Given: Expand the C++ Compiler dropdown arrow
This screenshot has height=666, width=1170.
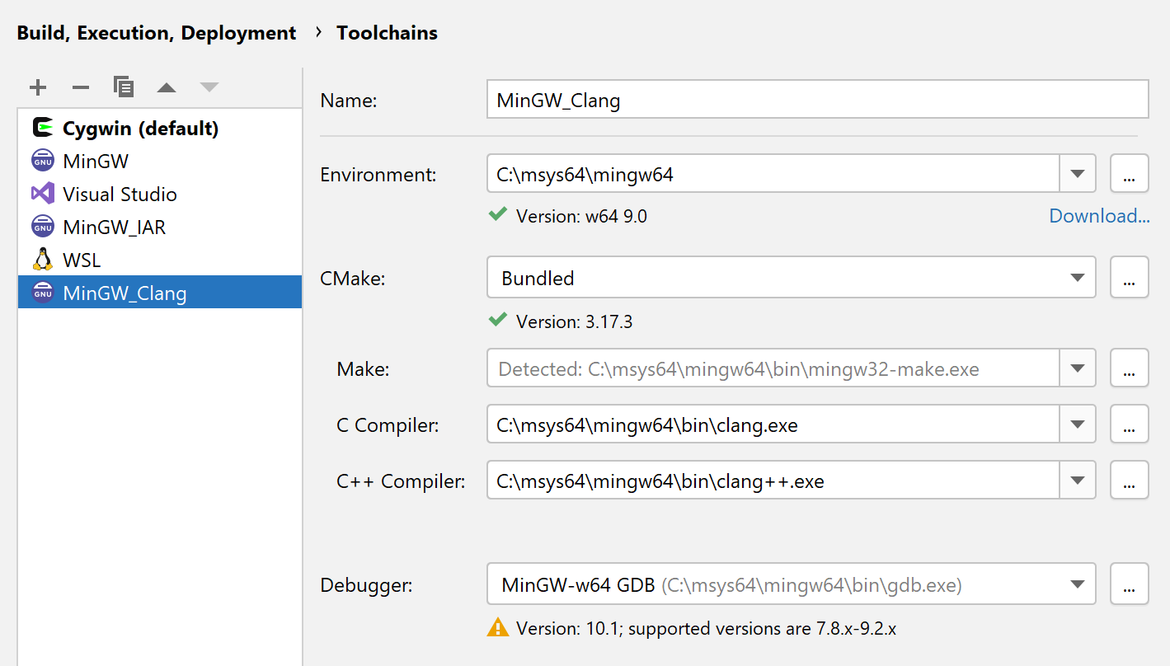Looking at the screenshot, I should coord(1077,481).
